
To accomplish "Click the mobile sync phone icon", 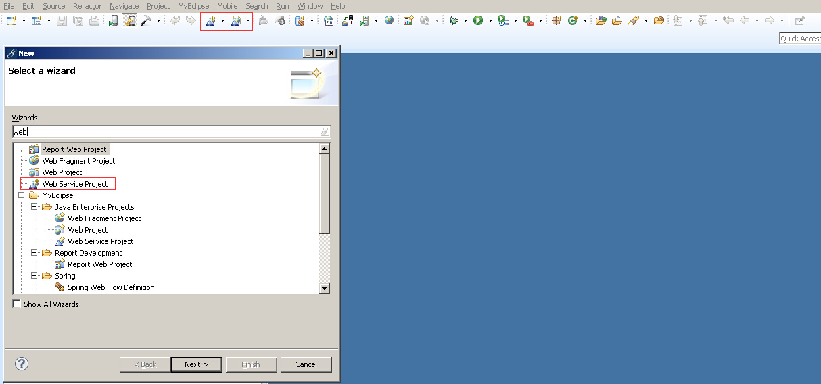I will point(130,21).
